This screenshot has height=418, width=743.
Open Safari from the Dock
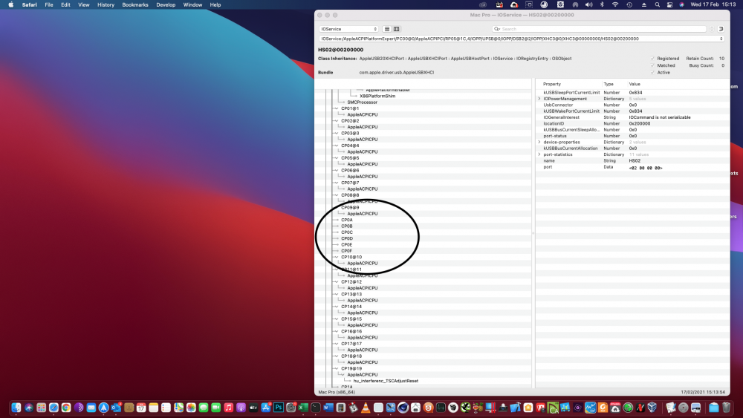[53, 408]
